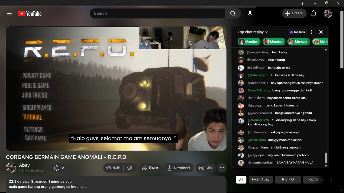Open the account avatar menu
This screenshot has width=344, height=193.
click(x=328, y=13)
